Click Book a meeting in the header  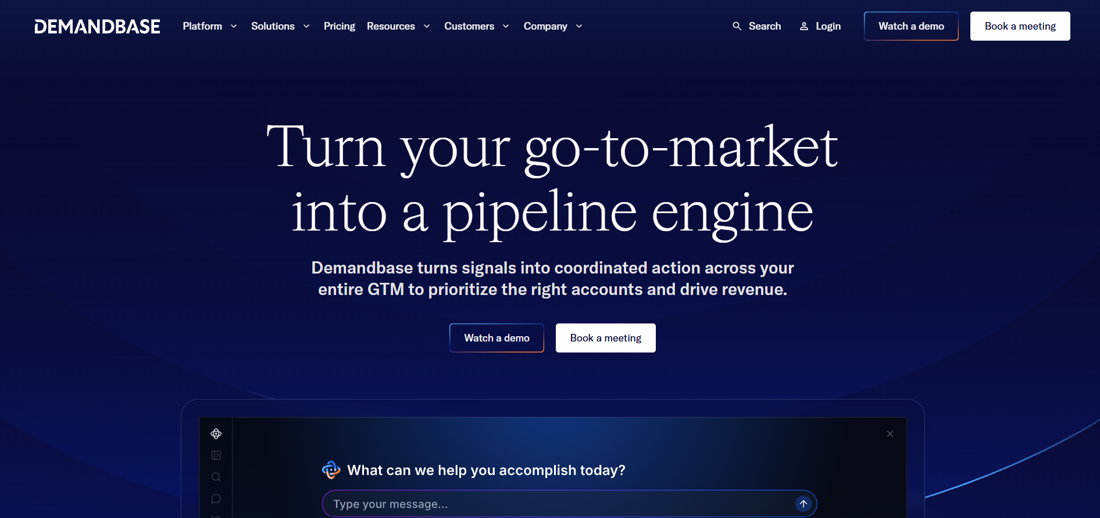[x=1020, y=26]
